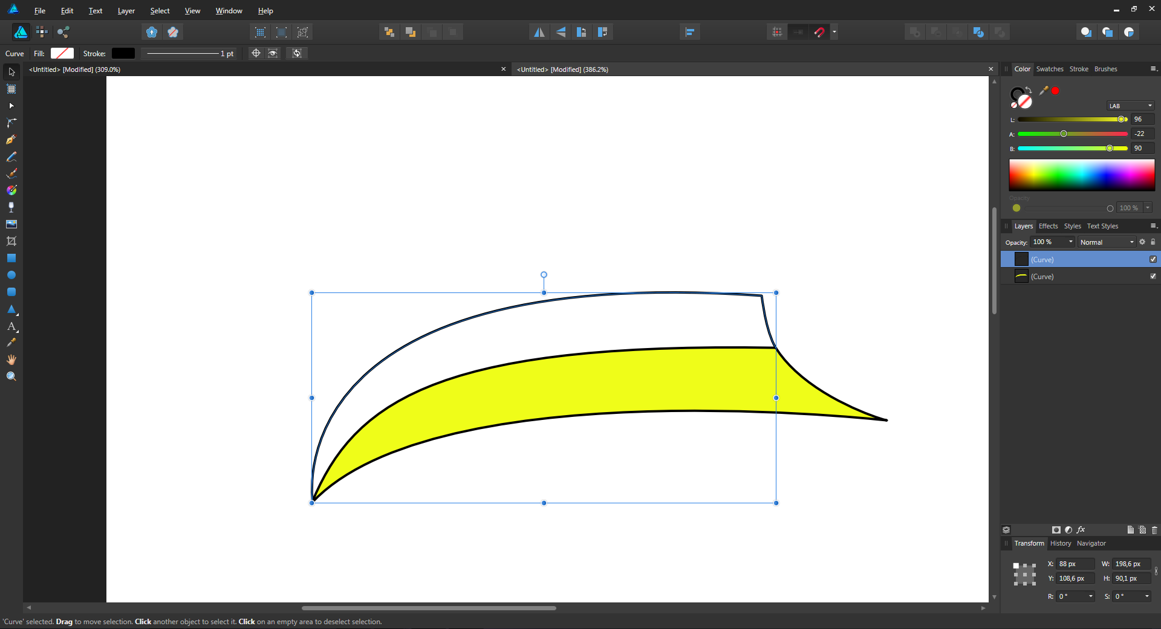
Task: Choose the Ellipse shape tool
Action: 11,275
